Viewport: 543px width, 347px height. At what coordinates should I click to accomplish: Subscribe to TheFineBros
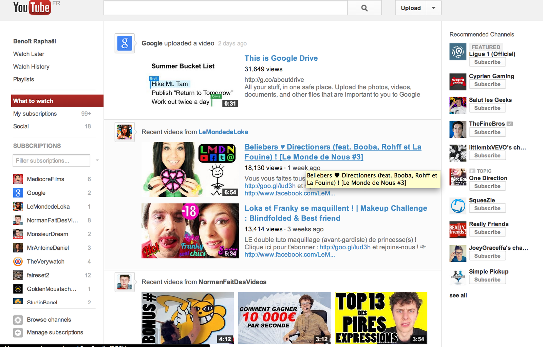click(x=487, y=132)
